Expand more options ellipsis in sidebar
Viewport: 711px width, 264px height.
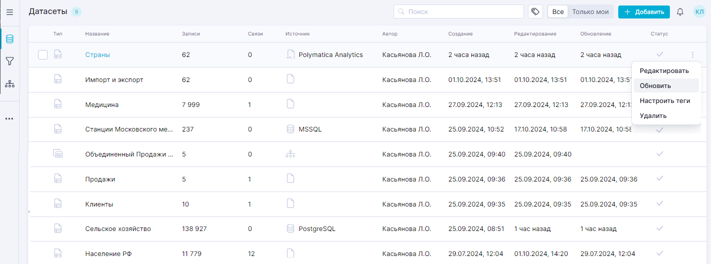[x=10, y=119]
